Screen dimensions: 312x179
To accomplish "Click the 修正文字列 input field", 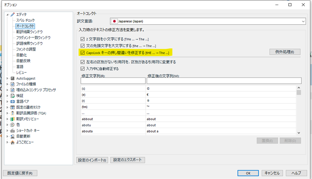I will tap(113, 81).
